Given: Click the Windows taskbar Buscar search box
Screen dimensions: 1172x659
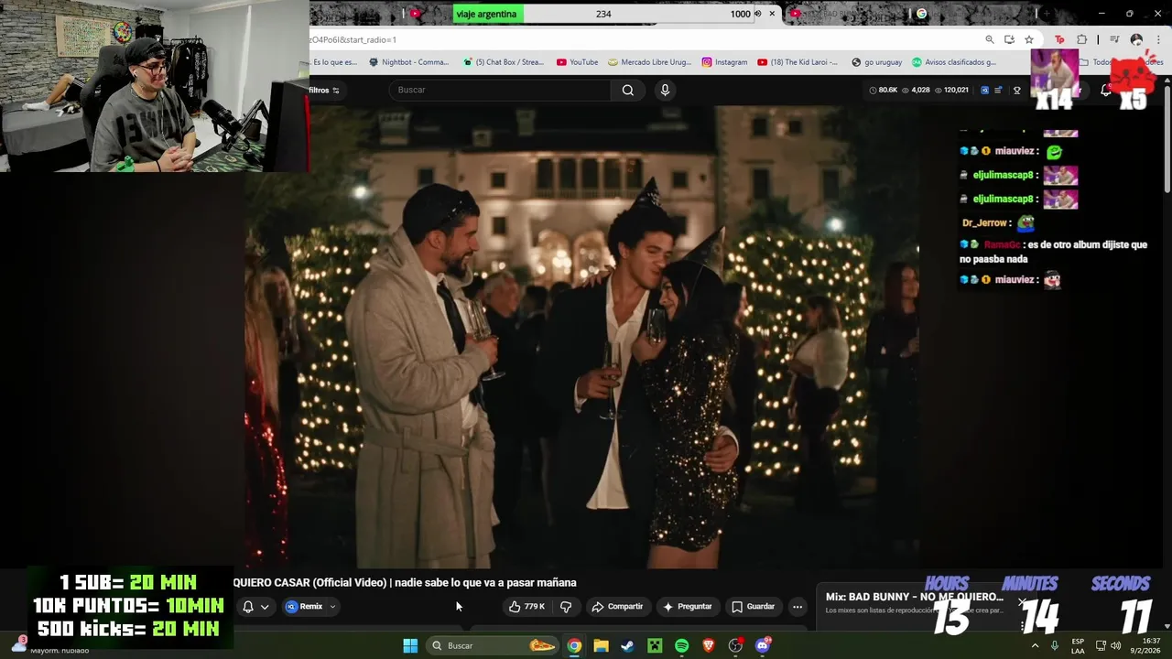Looking at the screenshot, I should pos(493,645).
